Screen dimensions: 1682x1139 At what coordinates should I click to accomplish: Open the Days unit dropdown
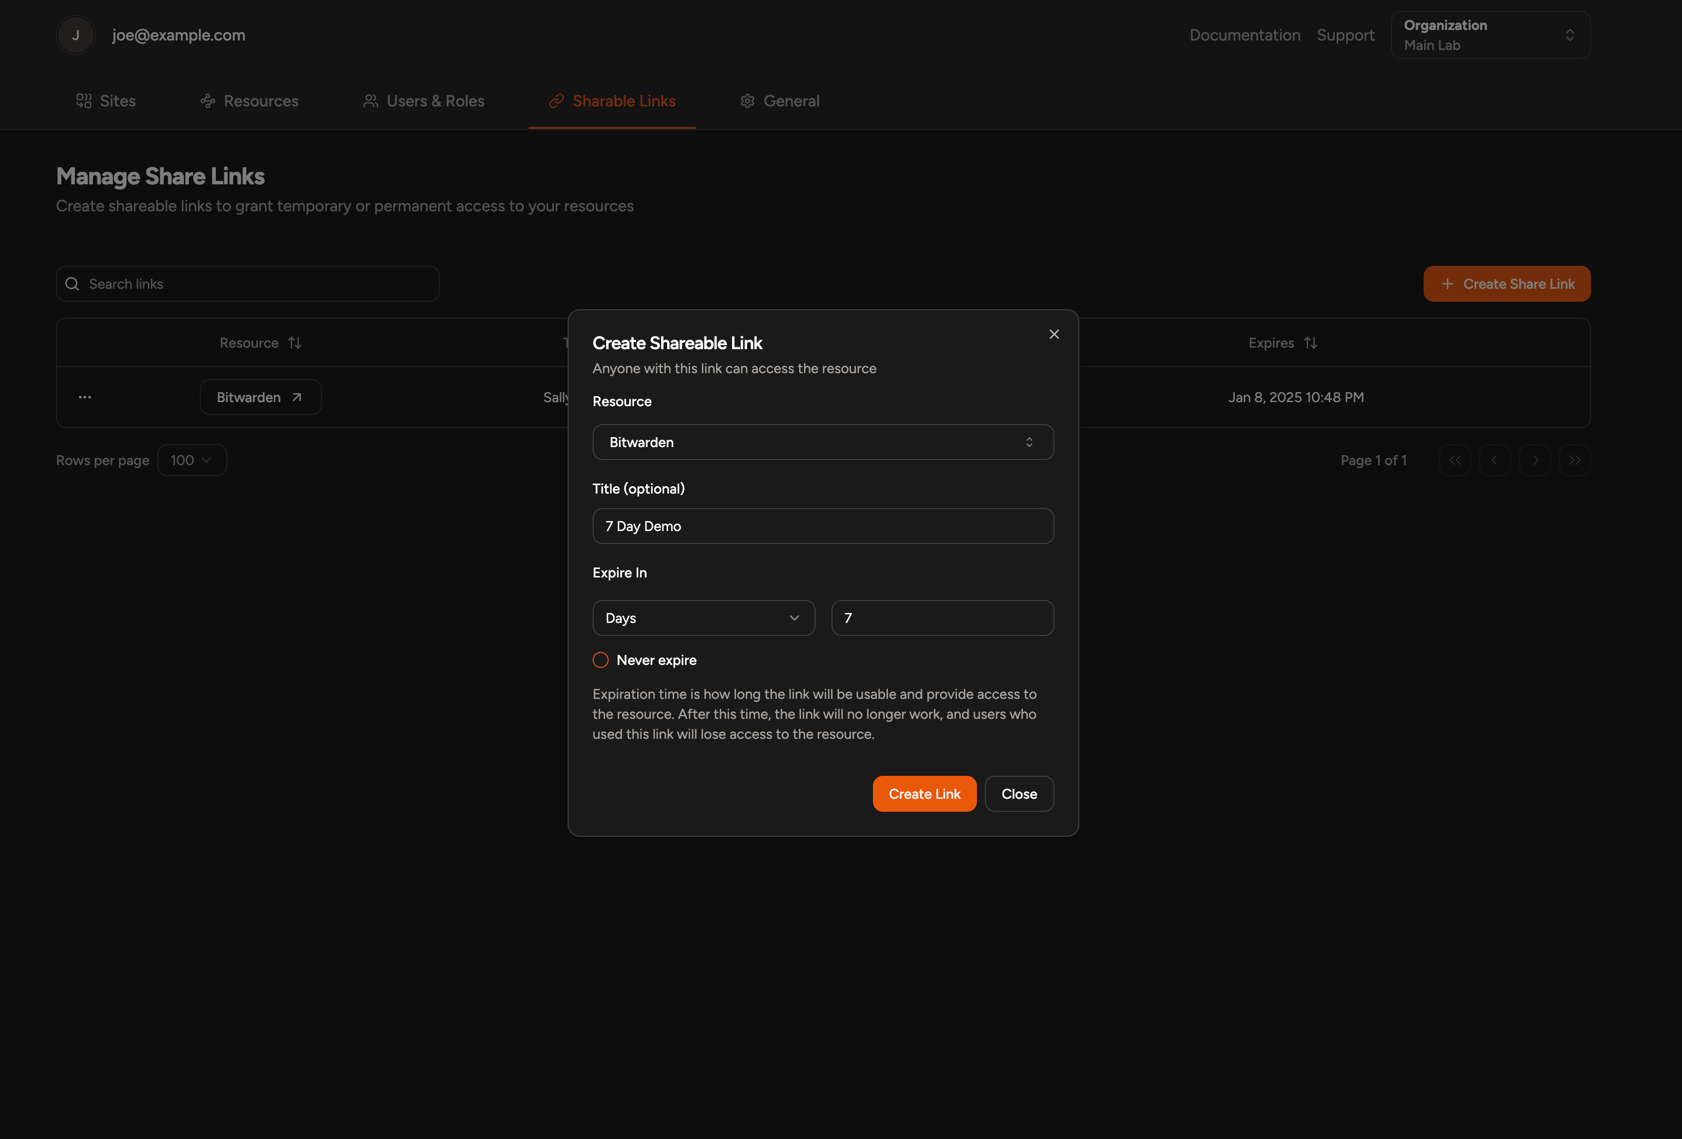(703, 617)
